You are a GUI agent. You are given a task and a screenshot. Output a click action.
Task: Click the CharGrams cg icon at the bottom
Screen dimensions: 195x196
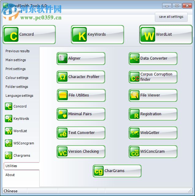tap(98, 171)
